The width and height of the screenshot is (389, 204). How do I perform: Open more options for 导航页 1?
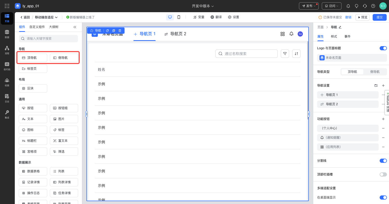383,95
